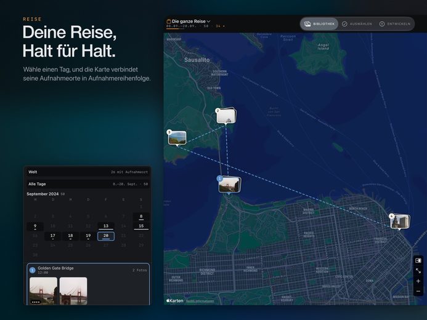The height and width of the screenshot is (320, 427).
Task: Click the Angel Island label on map
Action: click(x=323, y=47)
